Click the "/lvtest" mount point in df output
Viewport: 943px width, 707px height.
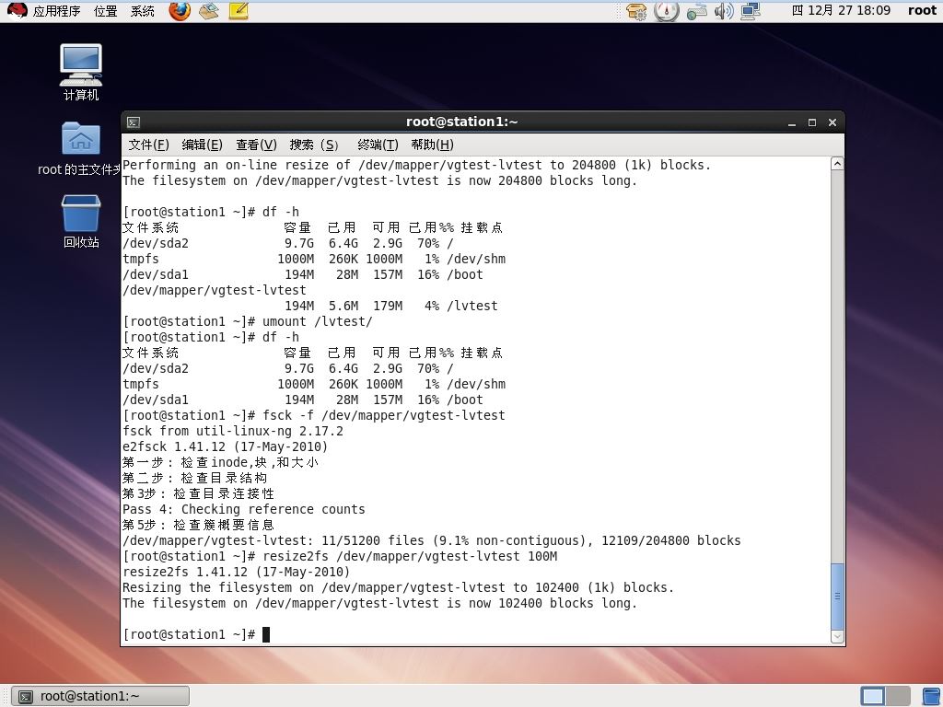(472, 306)
